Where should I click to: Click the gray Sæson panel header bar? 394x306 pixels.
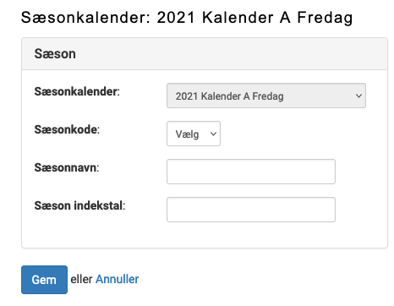point(205,53)
